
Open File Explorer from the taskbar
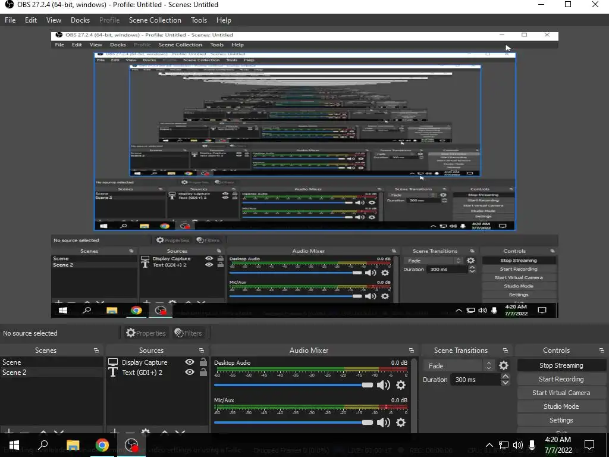coord(73,445)
